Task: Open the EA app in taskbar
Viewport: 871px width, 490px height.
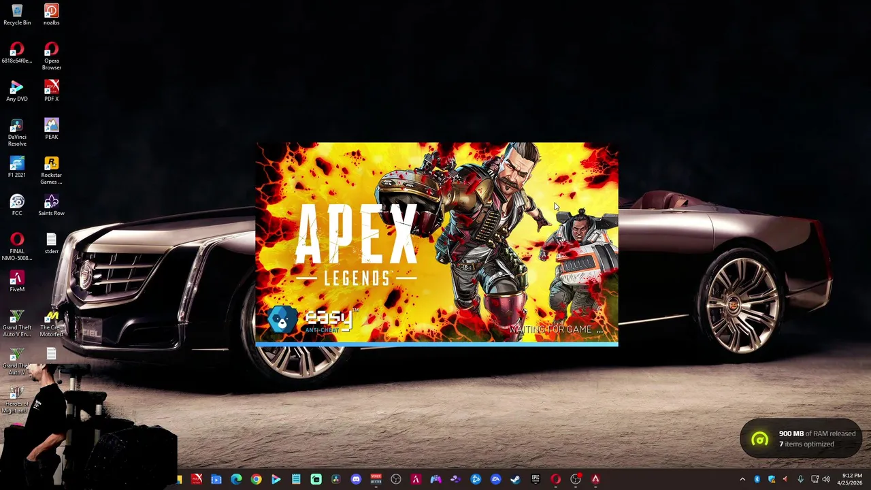Action: tap(495, 479)
